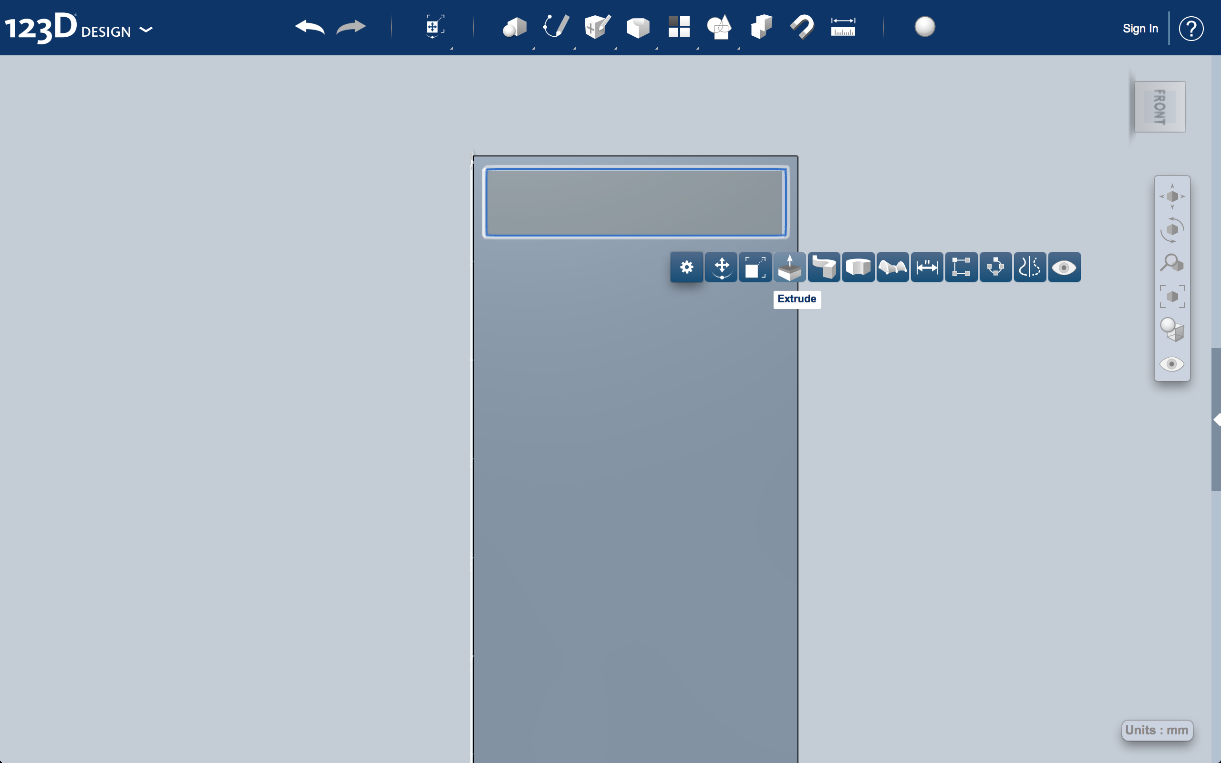Image resolution: width=1221 pixels, height=763 pixels.
Task: Select the Sweep icon in the context toolbar
Action: point(824,267)
